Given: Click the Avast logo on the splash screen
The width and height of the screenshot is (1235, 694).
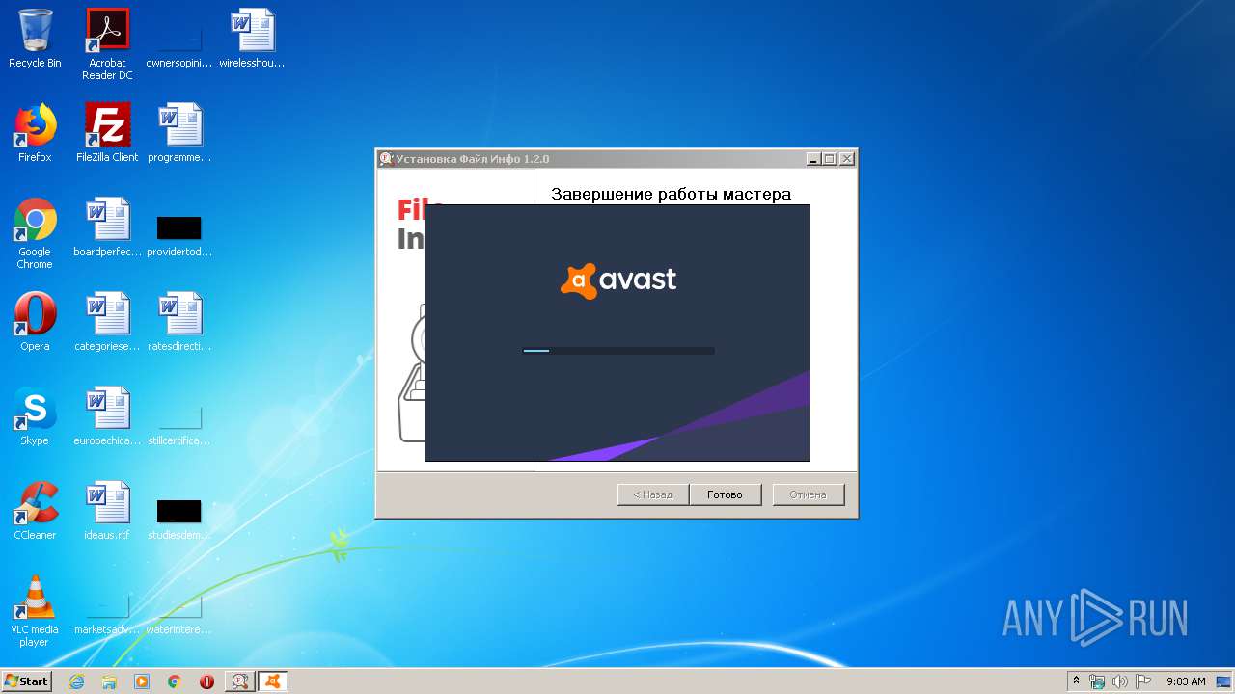Looking at the screenshot, I should click(x=618, y=280).
